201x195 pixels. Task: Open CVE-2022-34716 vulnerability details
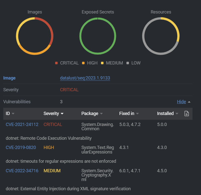click(x=22, y=171)
